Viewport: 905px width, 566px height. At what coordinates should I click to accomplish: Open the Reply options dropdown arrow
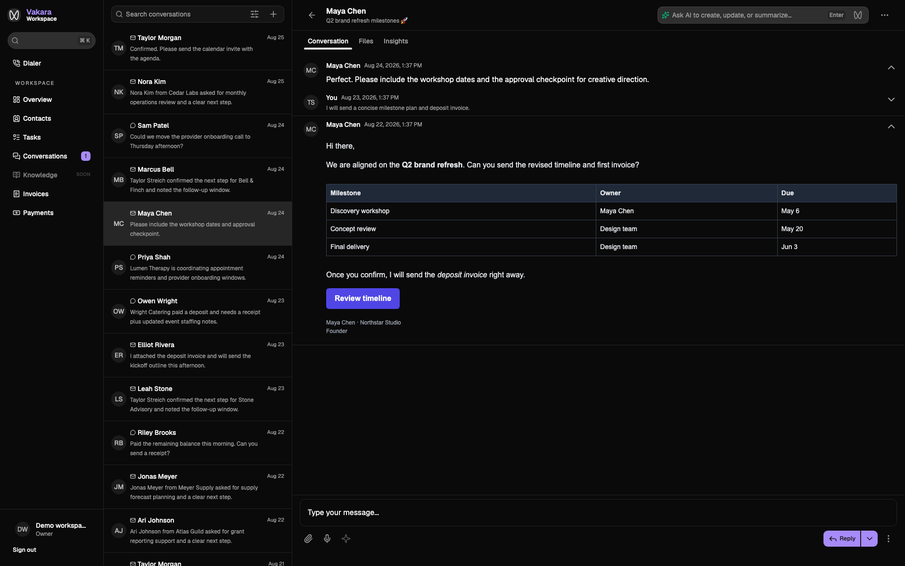click(869, 539)
